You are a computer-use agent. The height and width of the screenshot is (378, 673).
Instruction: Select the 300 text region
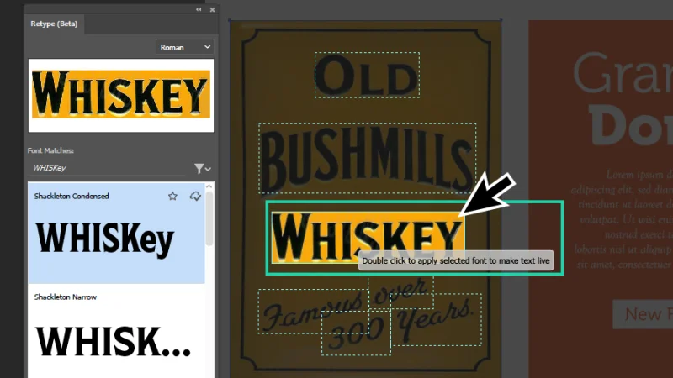[x=356, y=335]
